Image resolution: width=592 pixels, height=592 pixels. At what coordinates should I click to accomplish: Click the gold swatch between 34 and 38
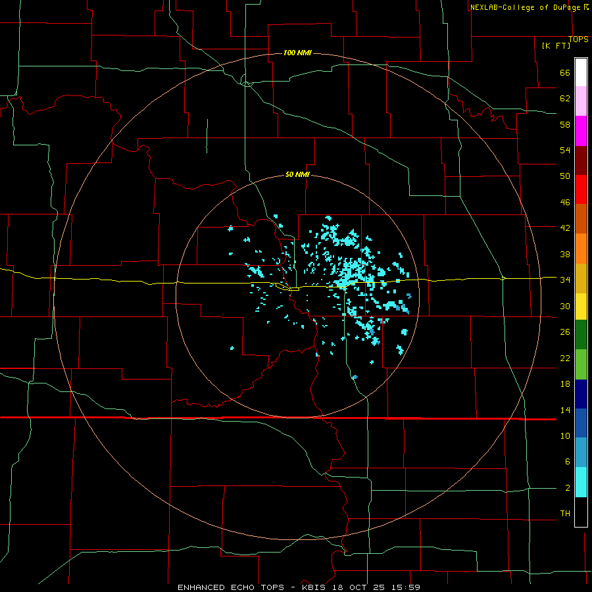click(581, 278)
